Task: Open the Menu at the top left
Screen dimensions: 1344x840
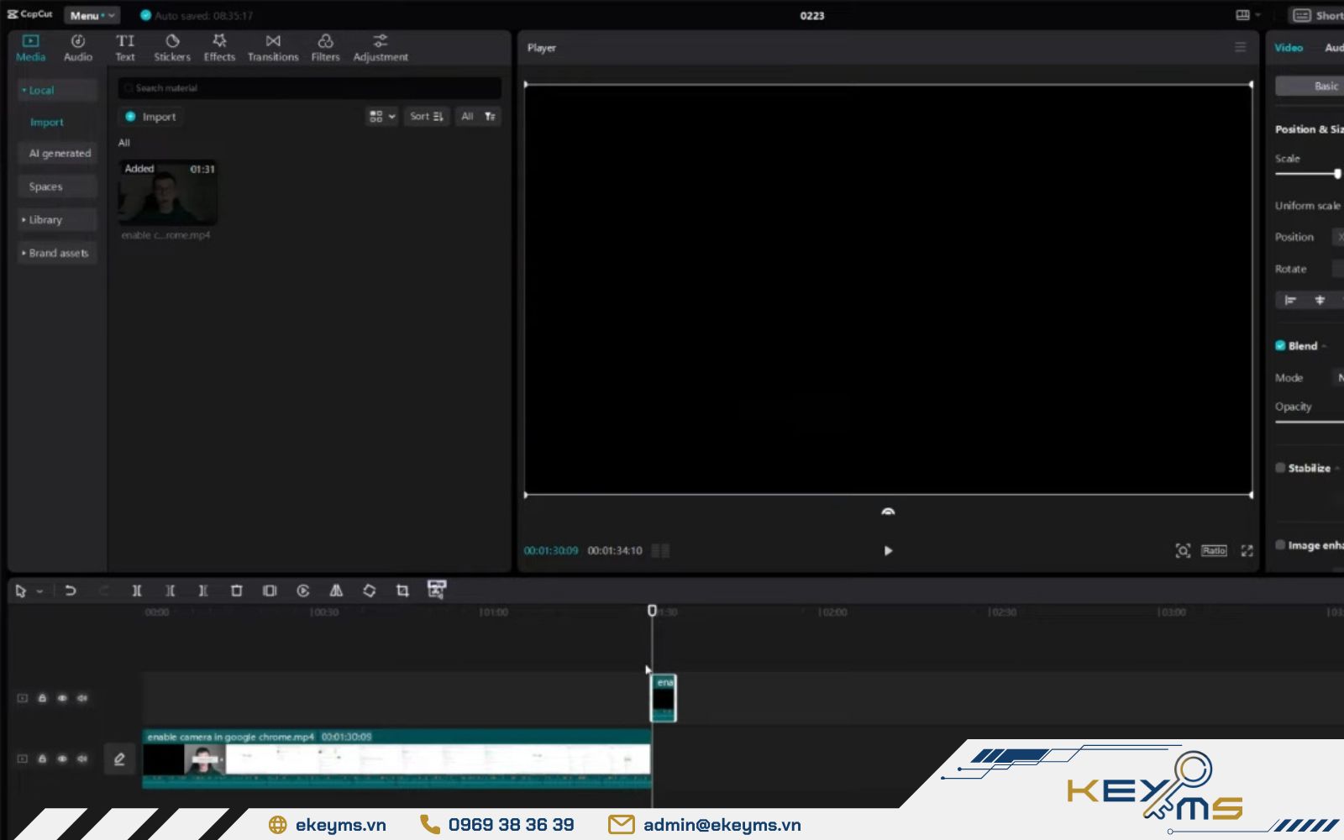Action: point(91,14)
